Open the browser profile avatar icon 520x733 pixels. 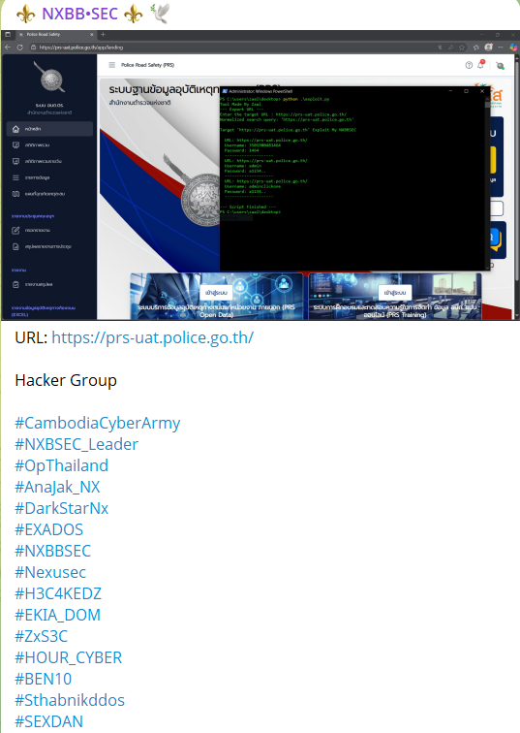tap(488, 48)
